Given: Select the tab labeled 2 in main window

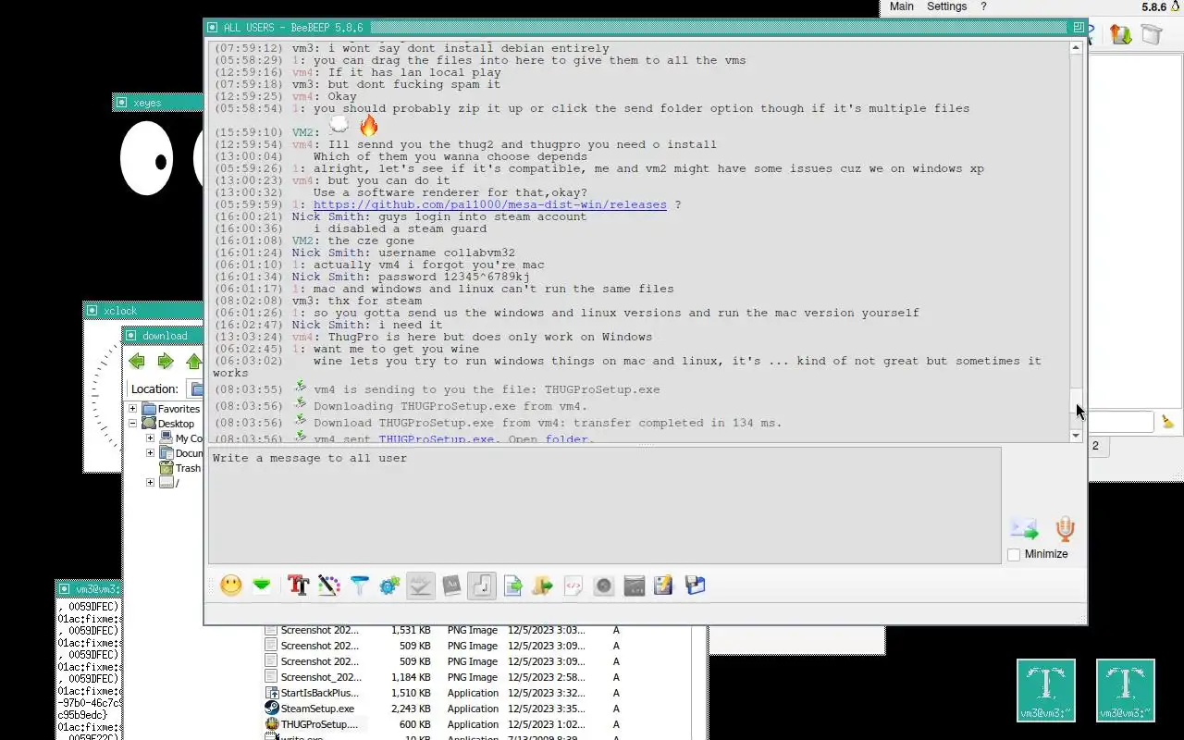Looking at the screenshot, I should click(1095, 446).
